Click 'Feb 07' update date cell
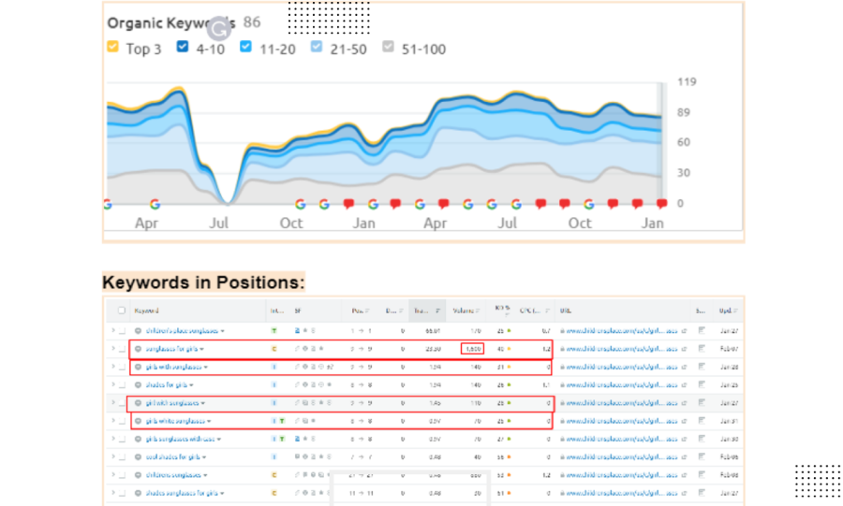The width and height of the screenshot is (843, 506). pos(729,349)
